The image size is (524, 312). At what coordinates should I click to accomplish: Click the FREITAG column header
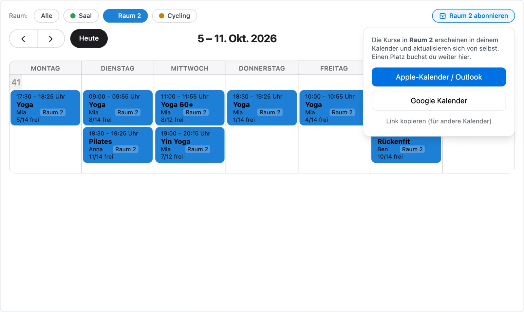coord(334,68)
